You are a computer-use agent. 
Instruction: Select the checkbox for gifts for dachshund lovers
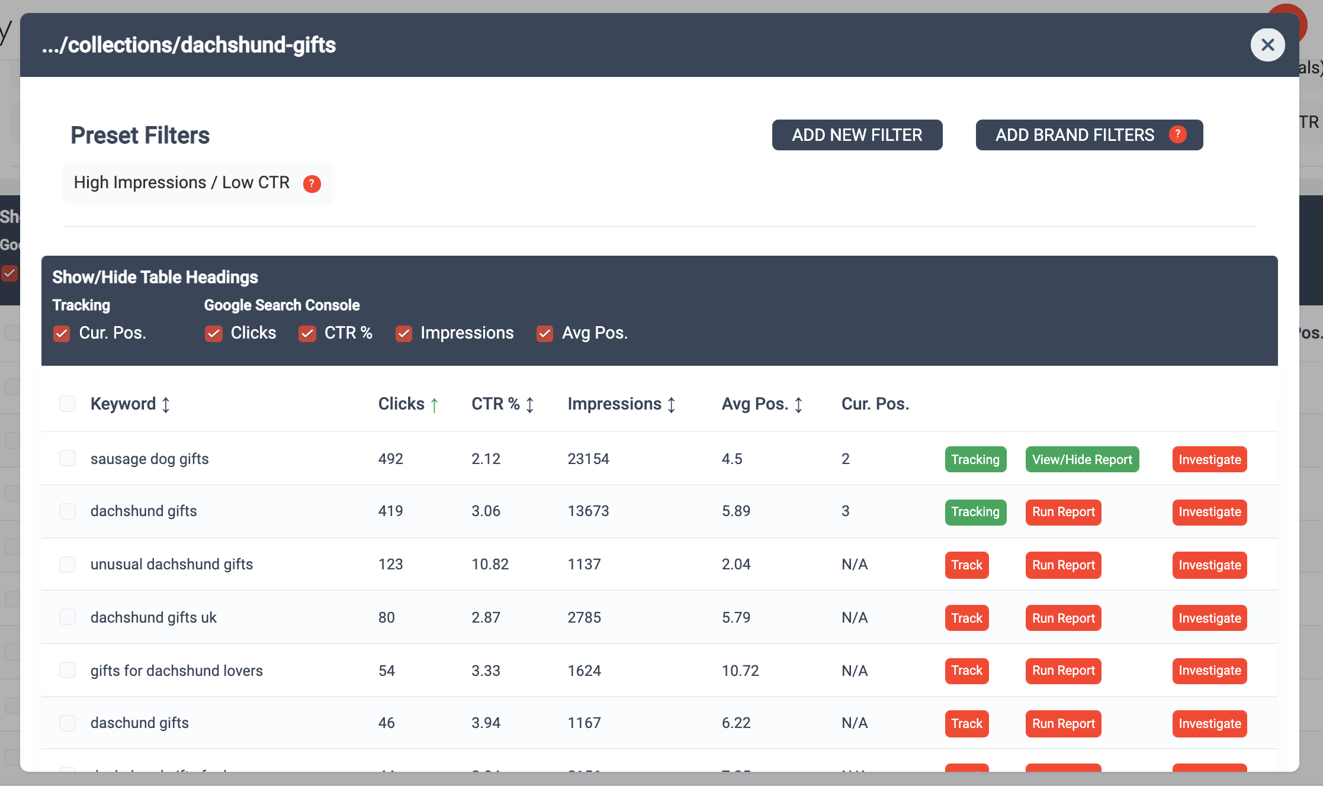[x=68, y=670]
